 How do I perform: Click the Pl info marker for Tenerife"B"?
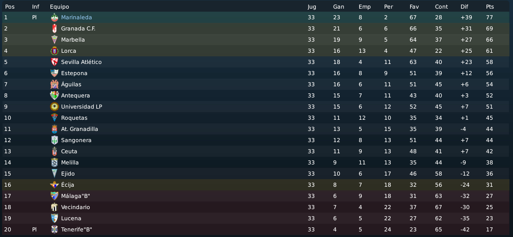(x=35, y=229)
